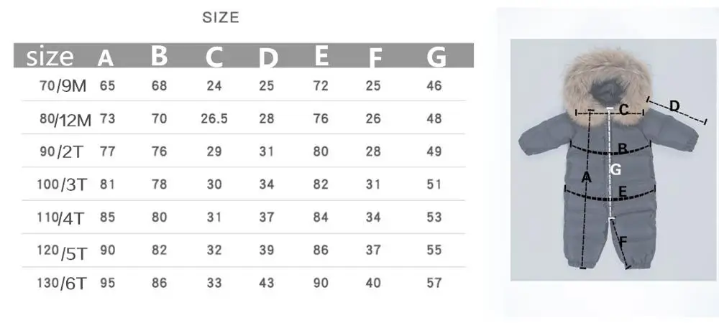Click the column G header
Image resolution: width=719 pixels, height=323 pixels.
436,57
